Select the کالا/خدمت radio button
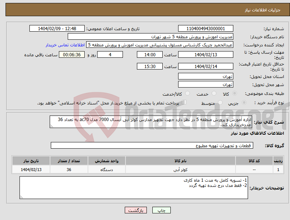290x220 pixels. click(187, 93)
